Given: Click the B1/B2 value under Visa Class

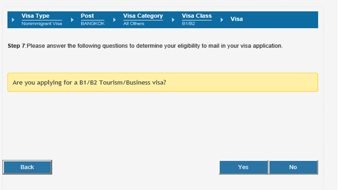Looking at the screenshot, I should 188,23.
